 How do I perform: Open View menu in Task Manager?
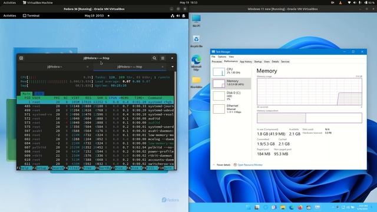click(232, 57)
